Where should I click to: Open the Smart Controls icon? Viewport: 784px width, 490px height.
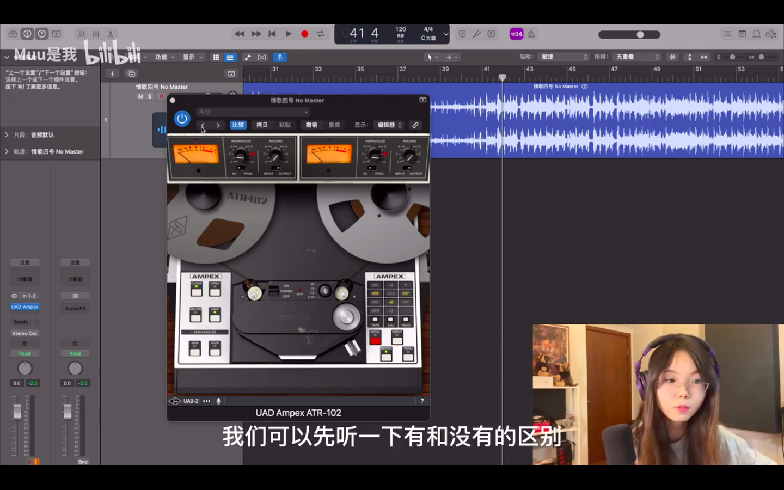click(x=81, y=34)
